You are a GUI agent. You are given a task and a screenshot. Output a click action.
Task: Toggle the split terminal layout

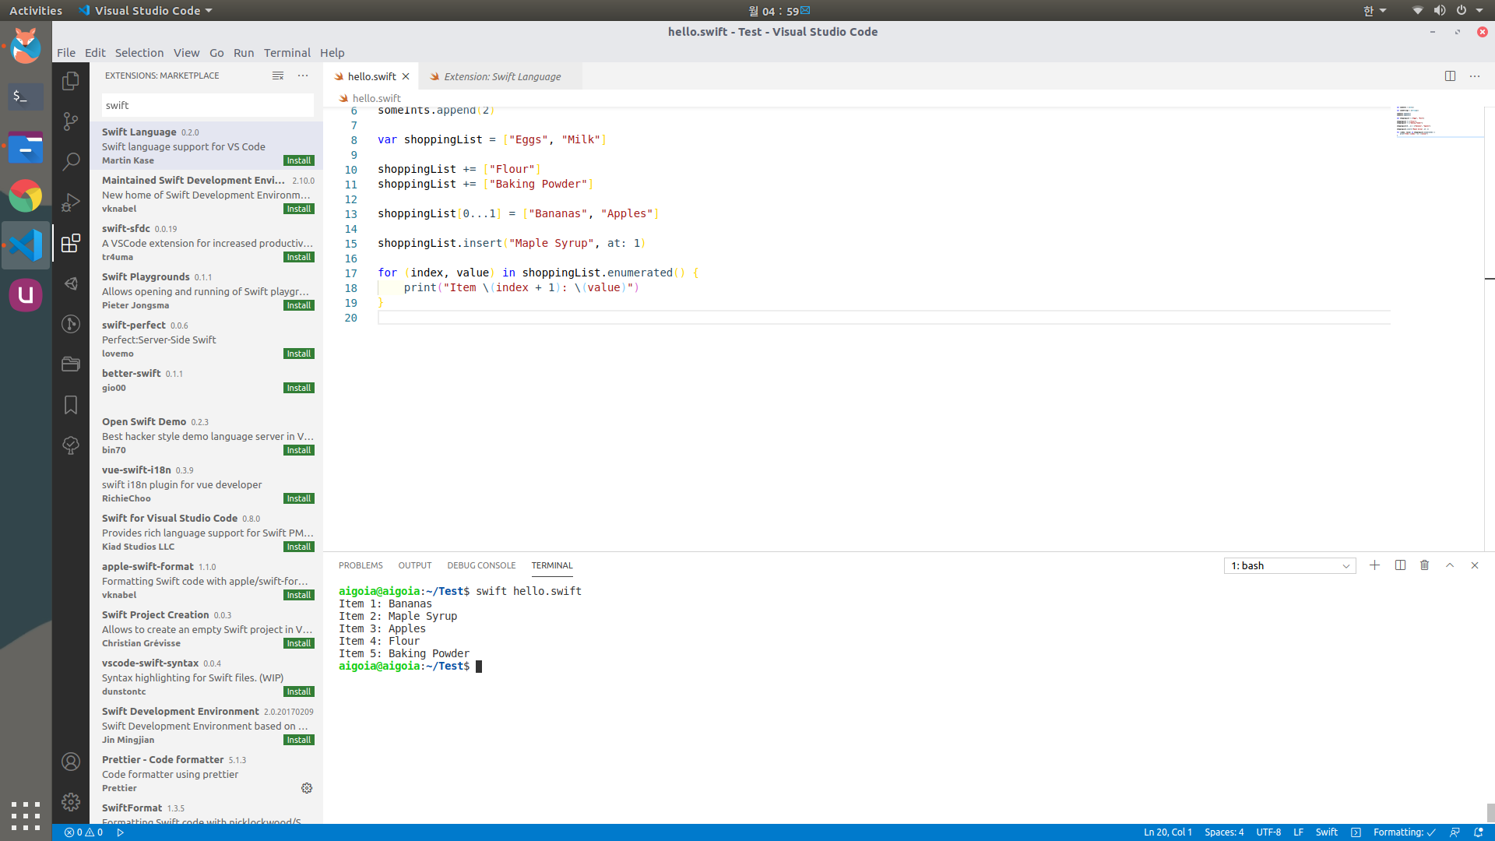(1400, 565)
